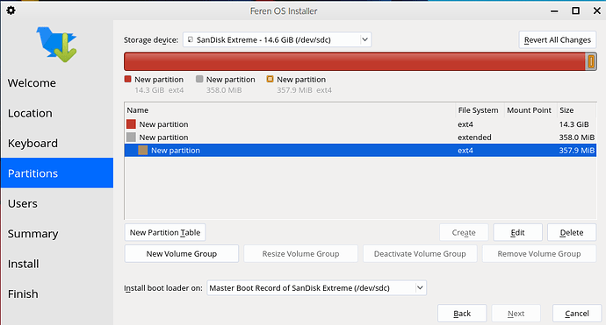Go to the Welcome step in sidebar
The width and height of the screenshot is (606, 325).
[57, 83]
